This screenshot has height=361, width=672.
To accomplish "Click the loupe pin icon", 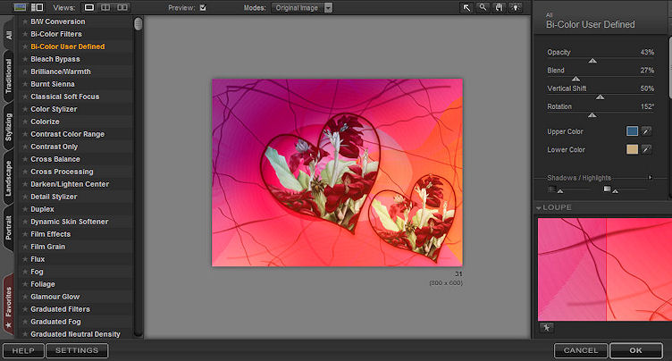I will pos(545,329).
